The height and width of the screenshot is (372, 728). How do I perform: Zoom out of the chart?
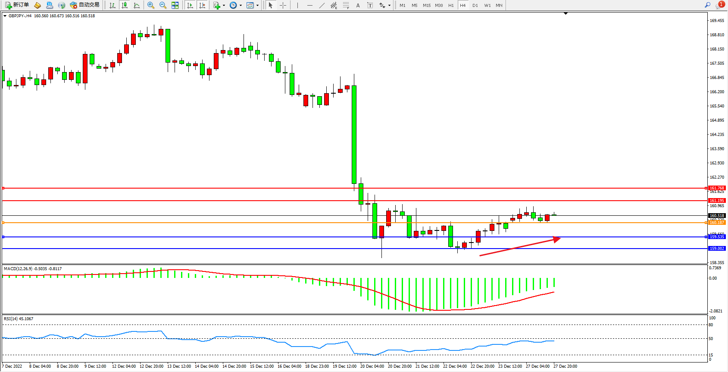(x=163, y=5)
